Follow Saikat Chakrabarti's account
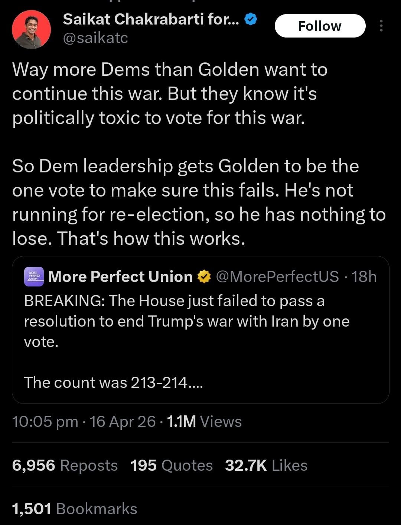This screenshot has height=525, width=401. (x=320, y=26)
